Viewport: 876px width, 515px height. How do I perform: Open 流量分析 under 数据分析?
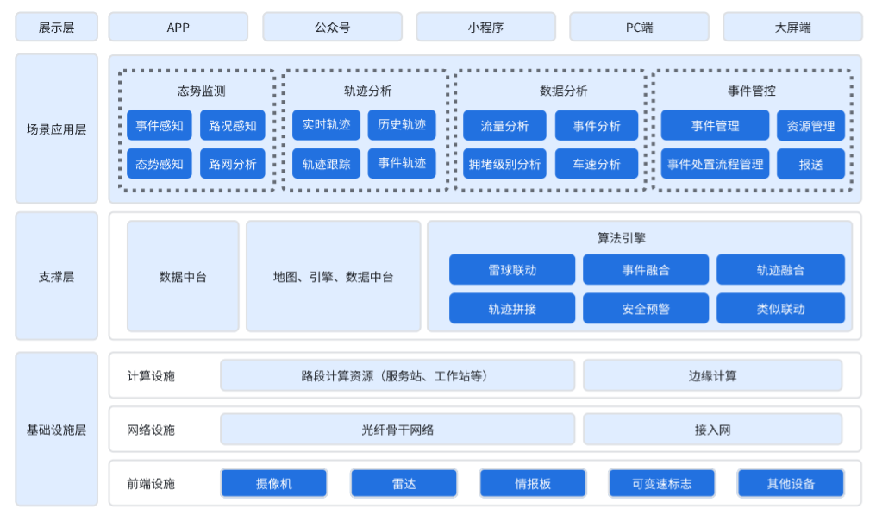[x=504, y=126]
